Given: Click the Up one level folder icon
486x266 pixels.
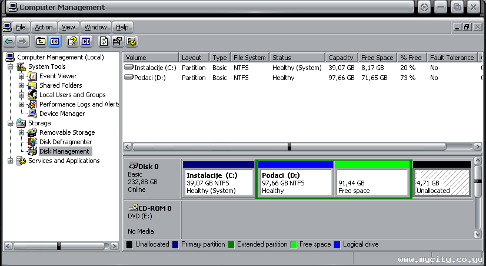Looking at the screenshot, I should coord(41,41).
